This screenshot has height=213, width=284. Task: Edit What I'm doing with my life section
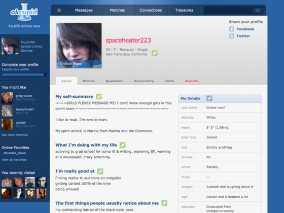(122, 145)
